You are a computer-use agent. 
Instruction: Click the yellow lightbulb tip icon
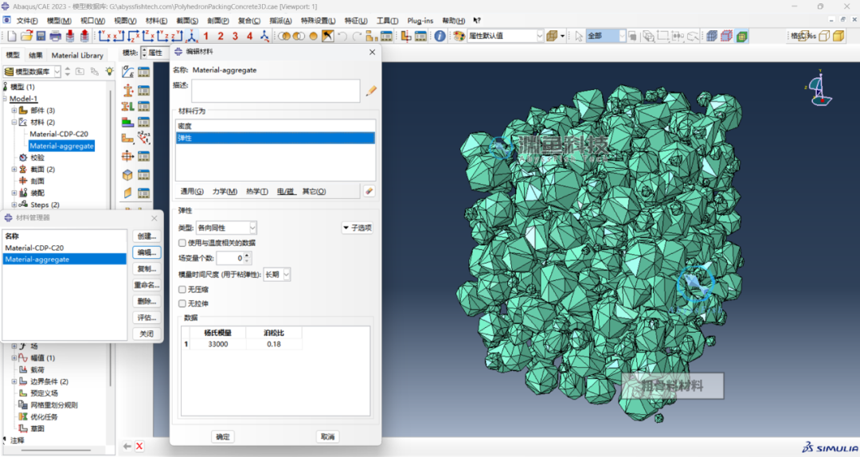tap(110, 72)
